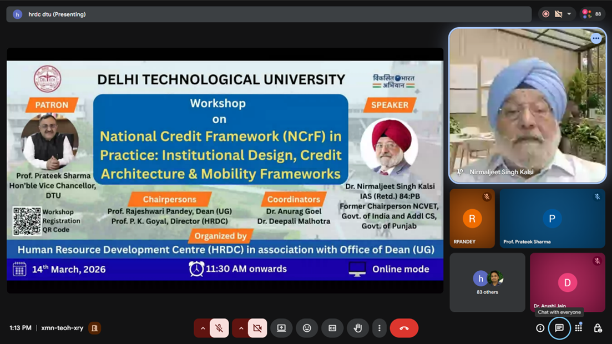The image size is (612, 344).
Task: Click the organization icon beside meeting code
Action: pos(94,328)
